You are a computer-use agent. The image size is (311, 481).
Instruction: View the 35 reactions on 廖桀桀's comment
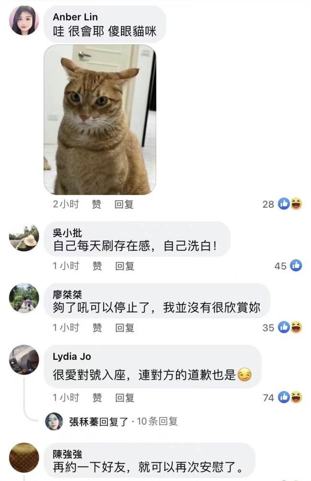(x=282, y=327)
